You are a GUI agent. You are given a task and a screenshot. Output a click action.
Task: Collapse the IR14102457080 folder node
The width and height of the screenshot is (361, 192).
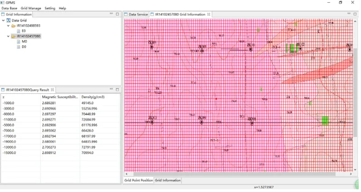point(8,36)
